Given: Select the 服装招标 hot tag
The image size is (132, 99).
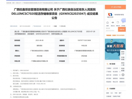Looking at the screenshot, I should [122, 82].
